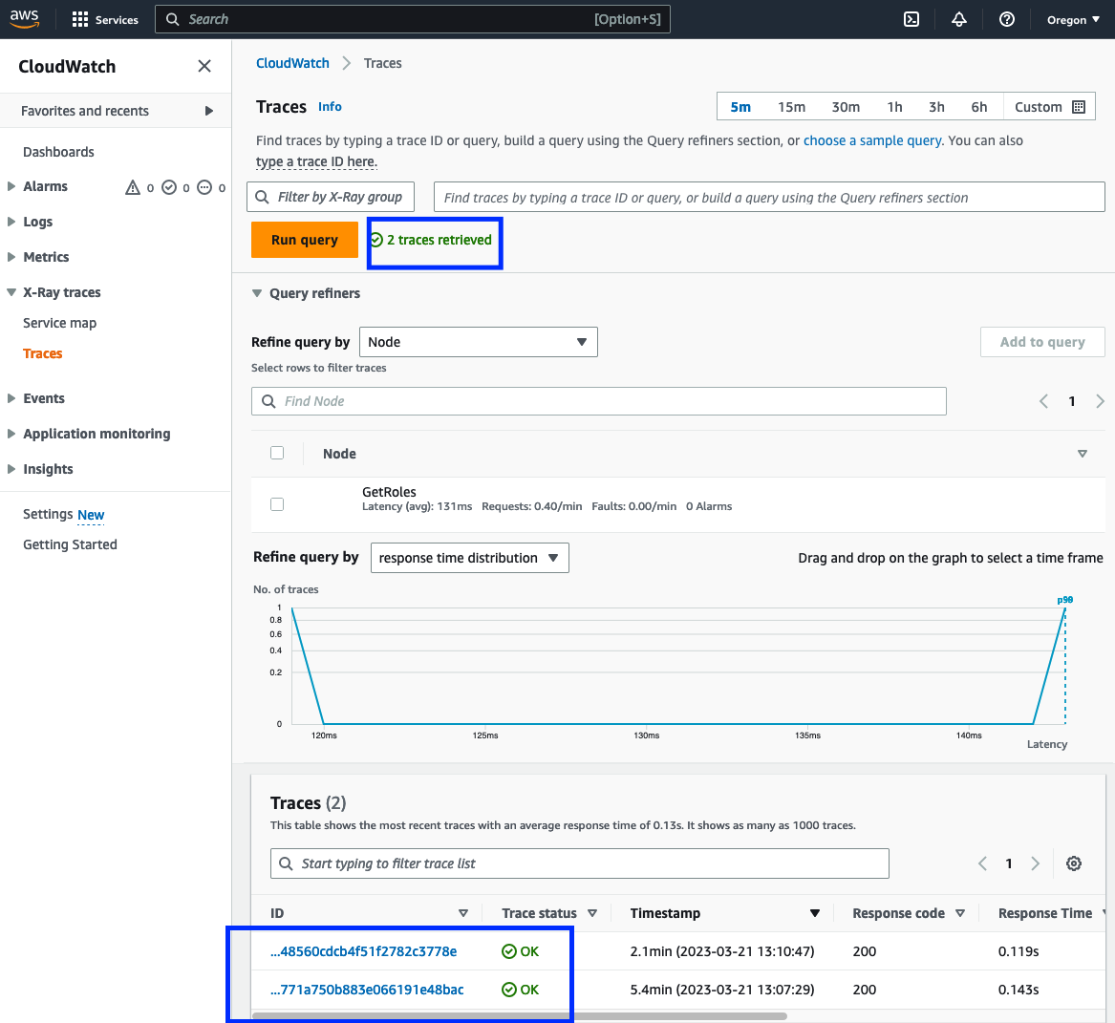Screen dimensions: 1115x1023
Task: Expand the Logs section
Action: [x=11, y=222]
